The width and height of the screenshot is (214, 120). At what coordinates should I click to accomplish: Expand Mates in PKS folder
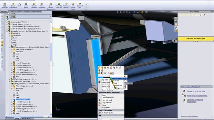pyautogui.click(x=9, y=33)
